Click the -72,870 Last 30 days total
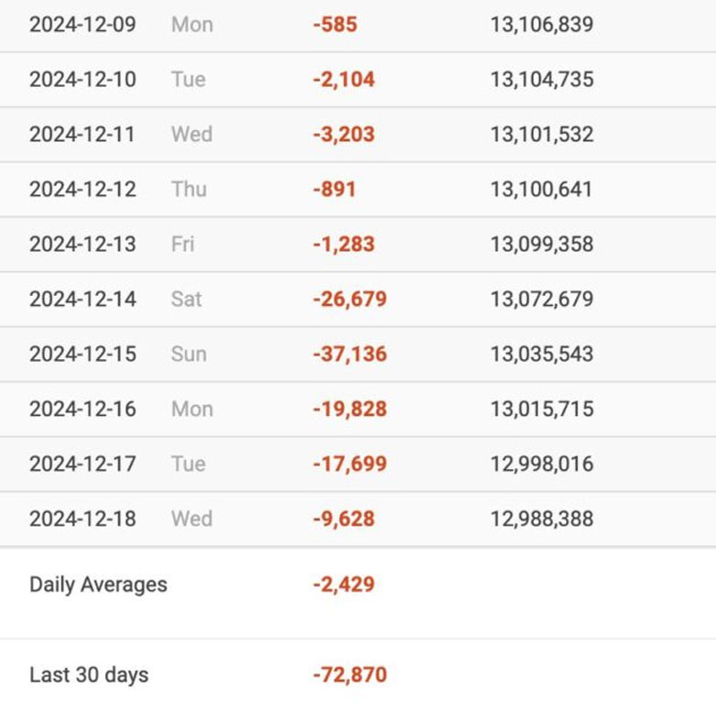Viewport: 716px width, 711px height. 350,675
